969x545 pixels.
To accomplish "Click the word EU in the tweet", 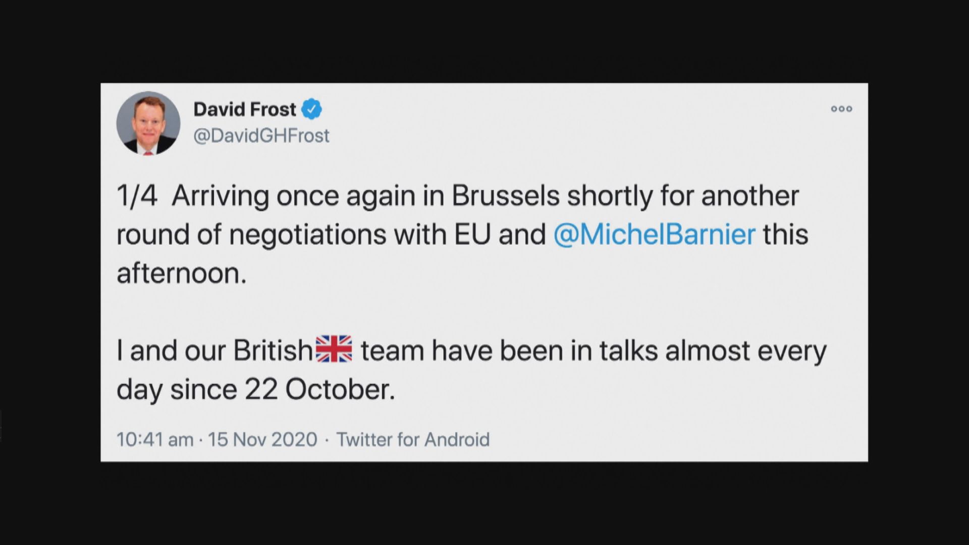I will coord(472,235).
